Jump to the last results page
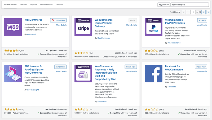Viewport: 212px width, 120px height. 208,12
